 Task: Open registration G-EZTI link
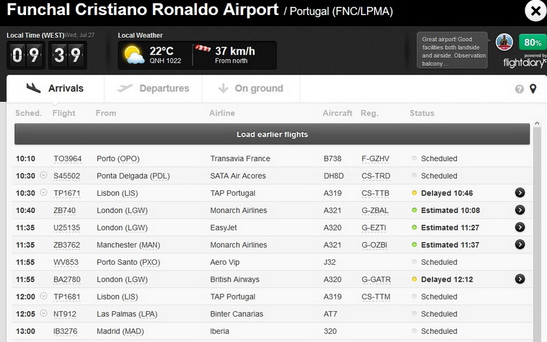click(374, 228)
